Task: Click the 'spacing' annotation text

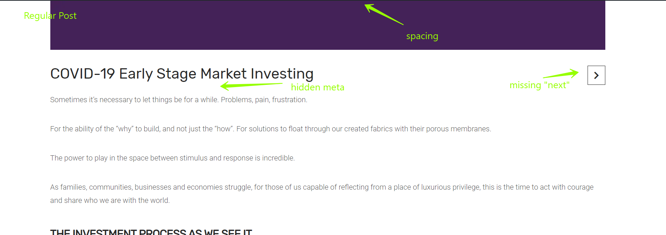Action: click(x=422, y=36)
